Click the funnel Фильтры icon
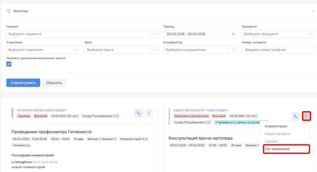The height and width of the screenshot is (172, 317). [x=9, y=11]
